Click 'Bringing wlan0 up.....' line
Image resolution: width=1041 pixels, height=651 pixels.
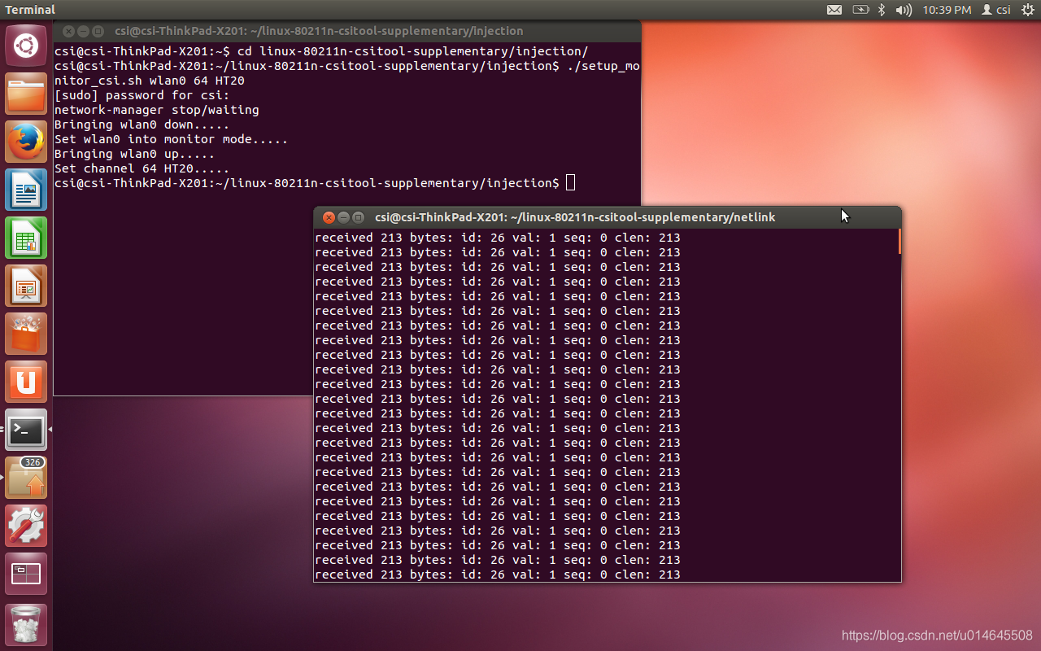click(134, 154)
